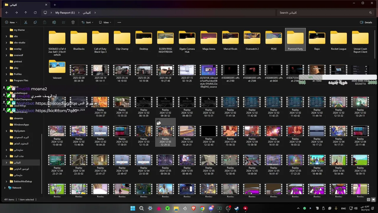The width and height of the screenshot is (378, 213).
Task: Open the Rocket League folder
Action: coord(338,41)
